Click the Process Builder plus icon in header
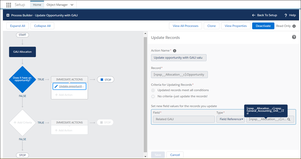 (8, 15)
